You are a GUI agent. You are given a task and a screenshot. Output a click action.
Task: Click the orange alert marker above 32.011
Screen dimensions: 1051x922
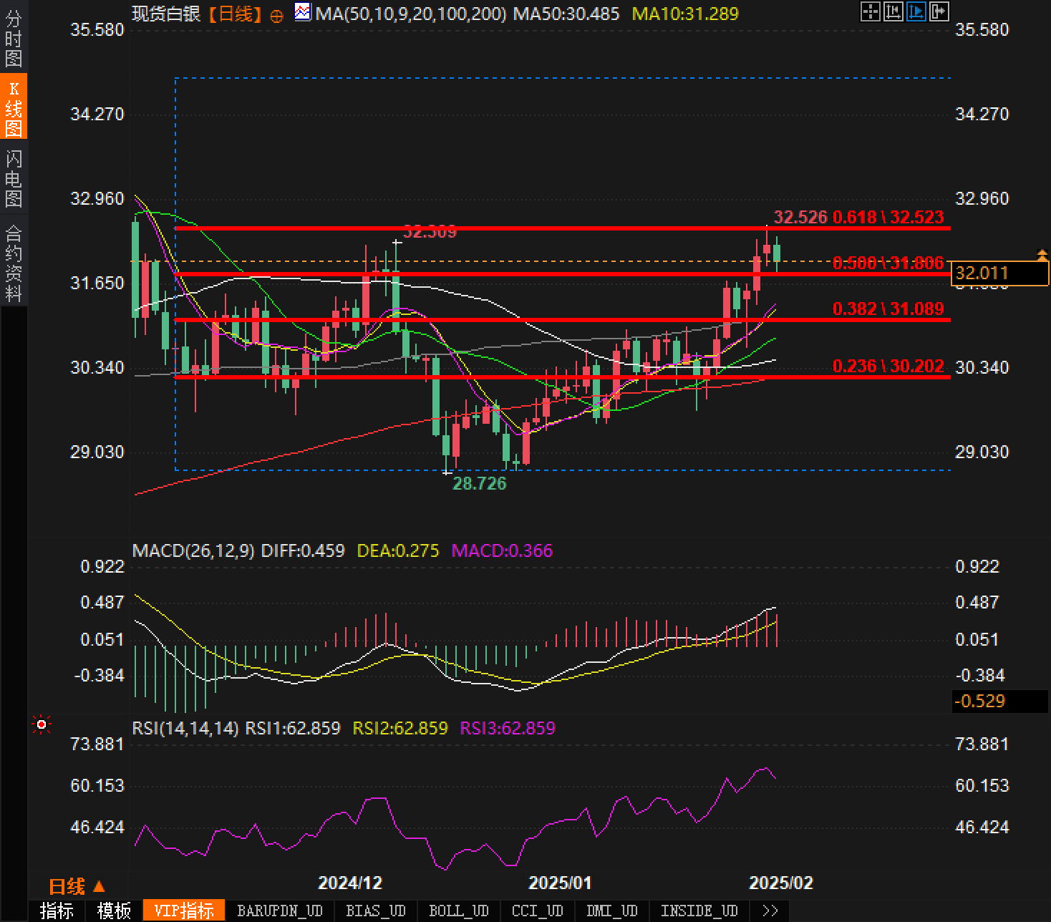click(x=1042, y=254)
